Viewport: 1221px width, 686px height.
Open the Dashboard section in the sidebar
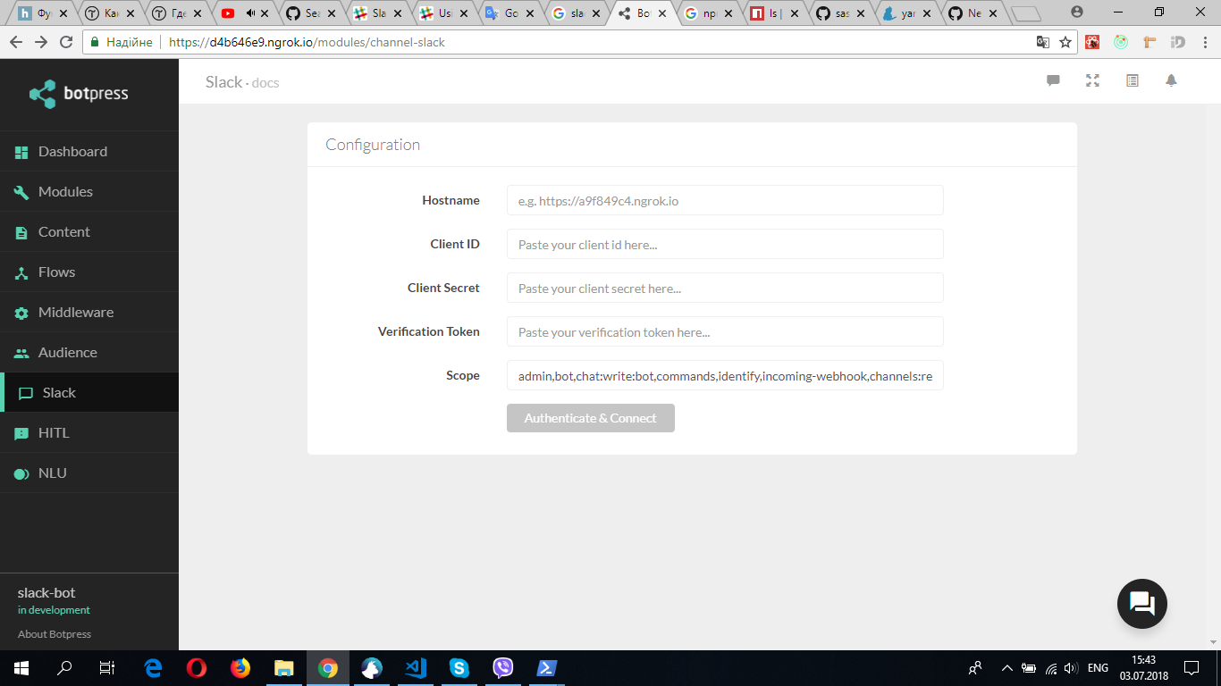pos(72,151)
